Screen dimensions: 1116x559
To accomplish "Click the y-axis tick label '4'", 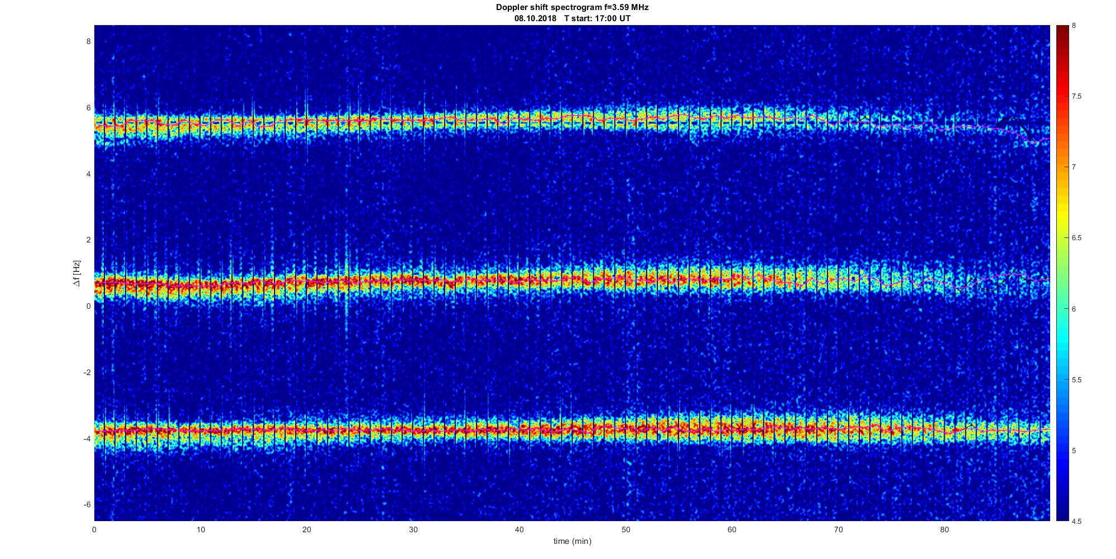I will click(x=88, y=174).
